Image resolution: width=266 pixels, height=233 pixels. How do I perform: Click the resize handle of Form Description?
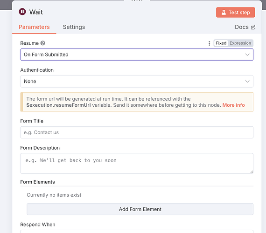pos(252,172)
